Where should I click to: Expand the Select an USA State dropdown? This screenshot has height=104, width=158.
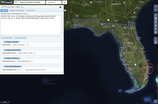[x=20, y=45]
